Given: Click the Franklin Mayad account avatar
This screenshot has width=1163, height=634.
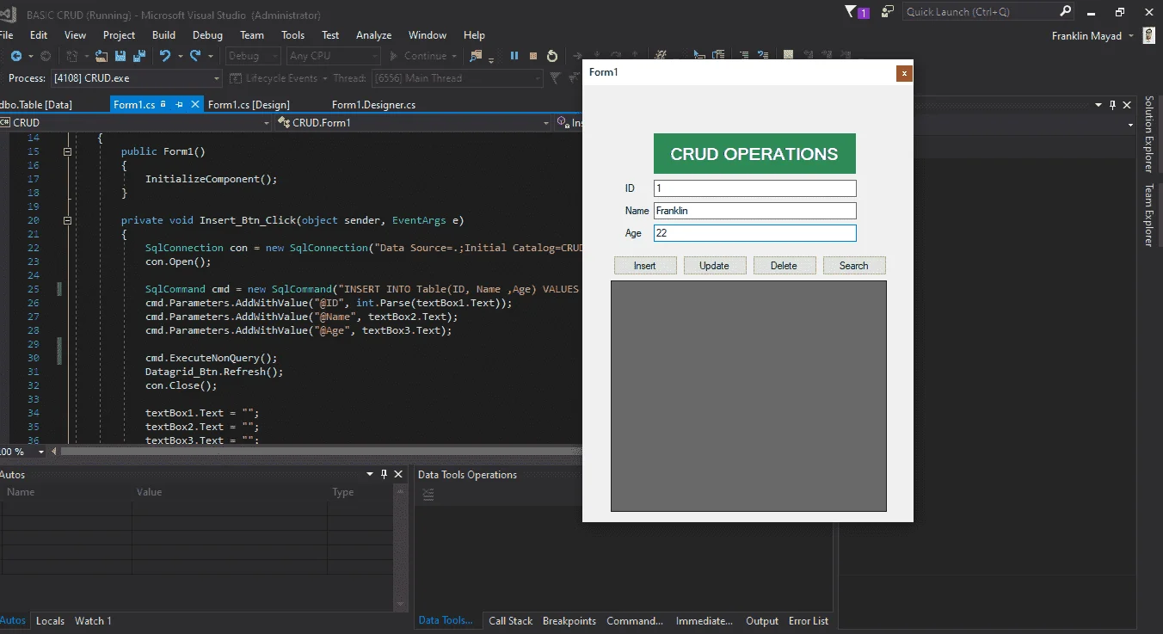Looking at the screenshot, I should point(1148,35).
